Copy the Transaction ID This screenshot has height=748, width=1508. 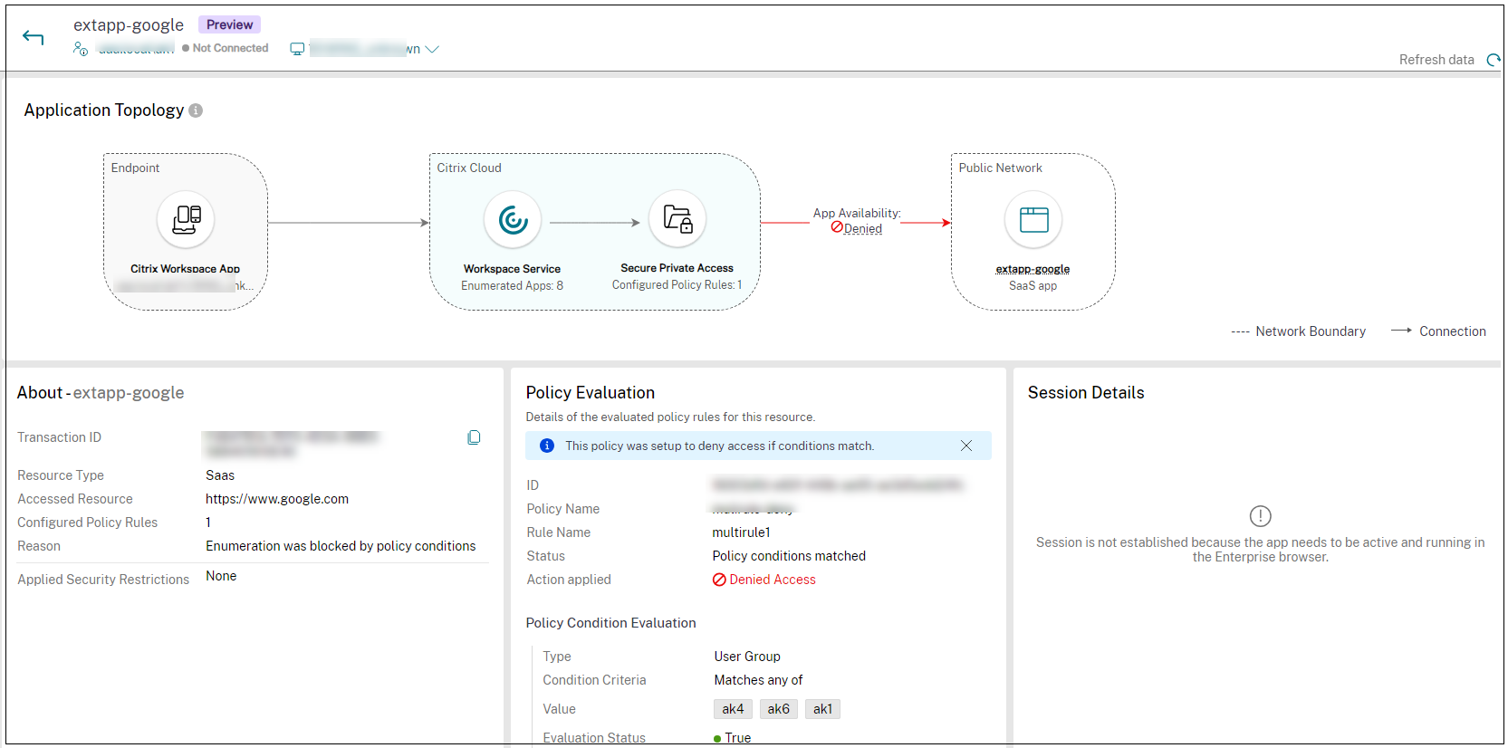click(x=474, y=437)
